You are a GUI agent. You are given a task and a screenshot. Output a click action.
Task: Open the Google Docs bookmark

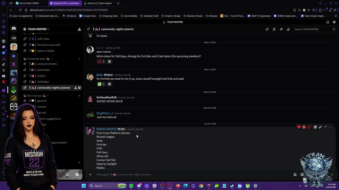pos(88,16)
